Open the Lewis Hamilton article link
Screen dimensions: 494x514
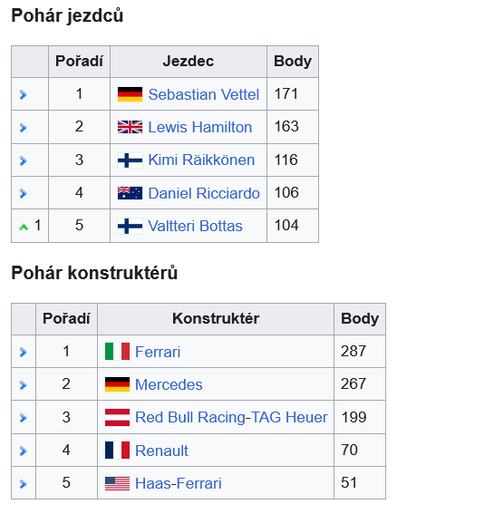(x=200, y=127)
